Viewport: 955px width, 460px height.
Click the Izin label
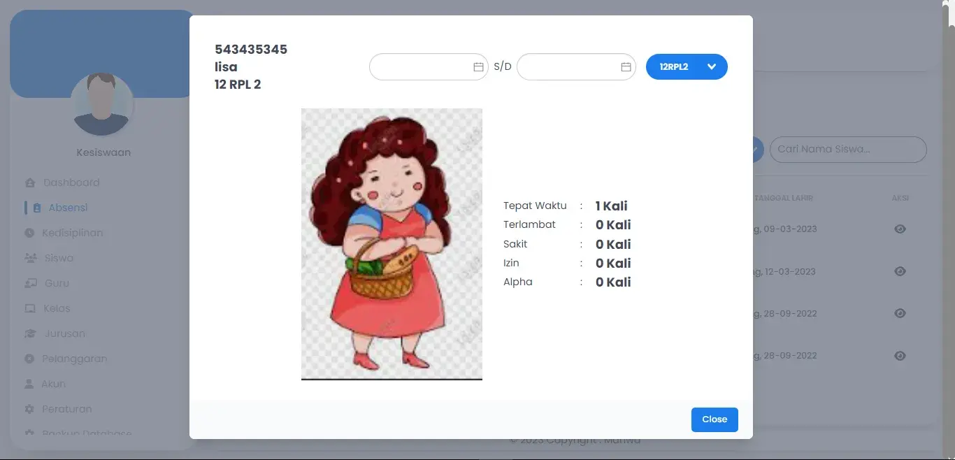[x=511, y=263]
